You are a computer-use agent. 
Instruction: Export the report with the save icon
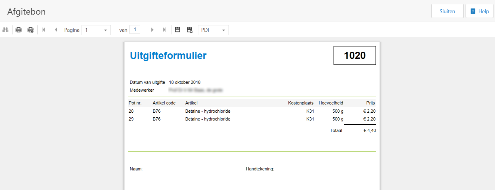point(177,30)
